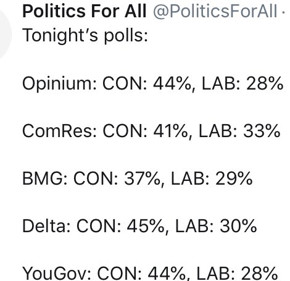Select the word BMG in the tweet
The height and width of the screenshot is (281, 290).
pos(45,178)
